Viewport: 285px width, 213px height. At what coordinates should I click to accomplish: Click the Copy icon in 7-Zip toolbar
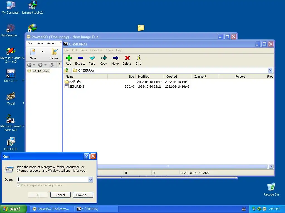(104, 60)
